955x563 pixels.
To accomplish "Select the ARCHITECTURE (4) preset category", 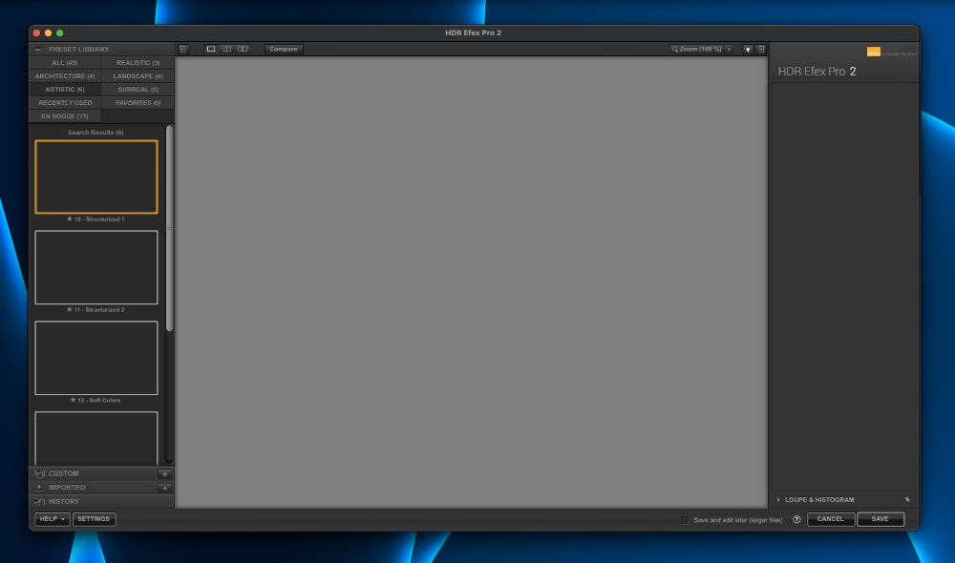I will coord(65,76).
